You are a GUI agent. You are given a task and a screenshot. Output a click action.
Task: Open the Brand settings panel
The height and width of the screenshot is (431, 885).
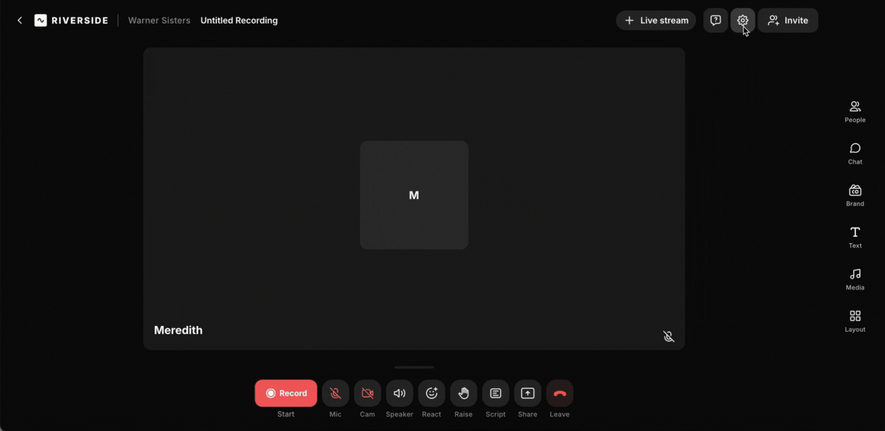tap(855, 195)
